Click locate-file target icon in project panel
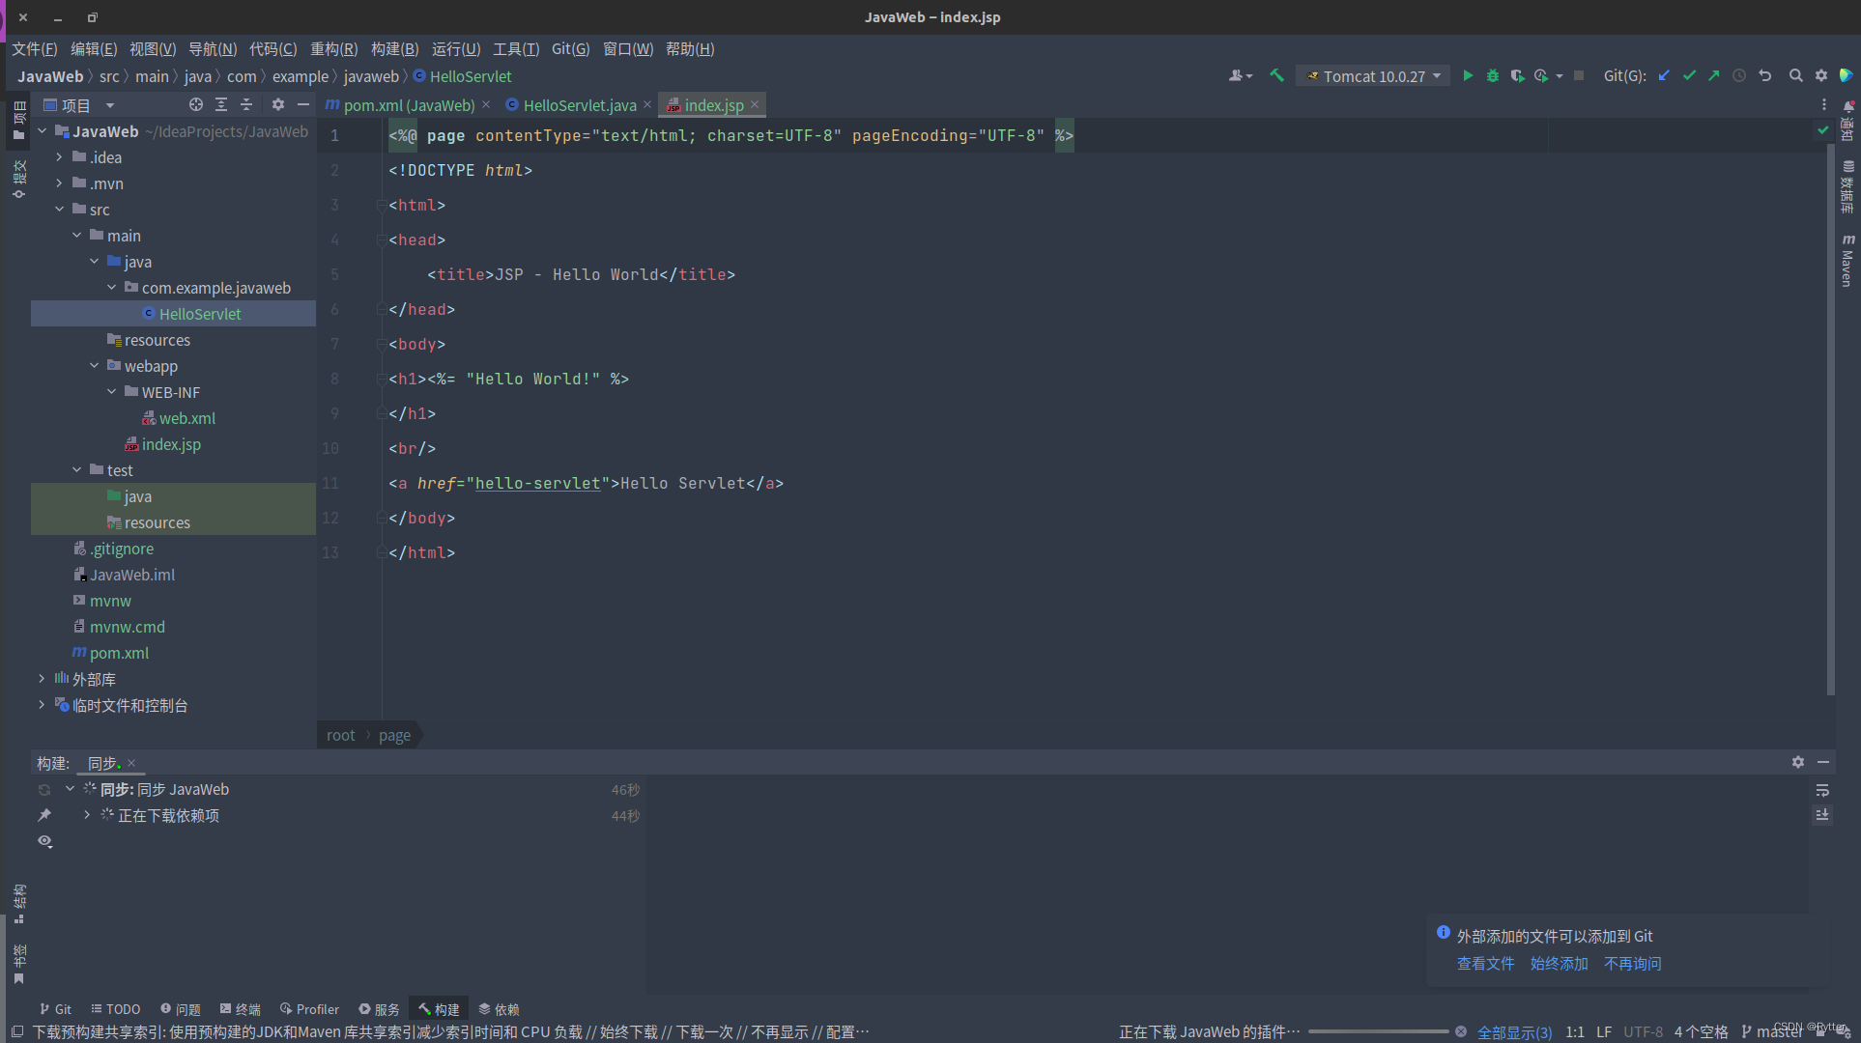The image size is (1861, 1043). 196,104
